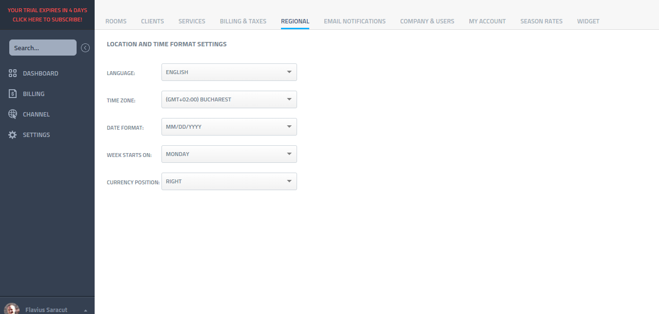Click the Flavius Saracut user name
Viewport: 659px width, 314px height.
pos(46,310)
